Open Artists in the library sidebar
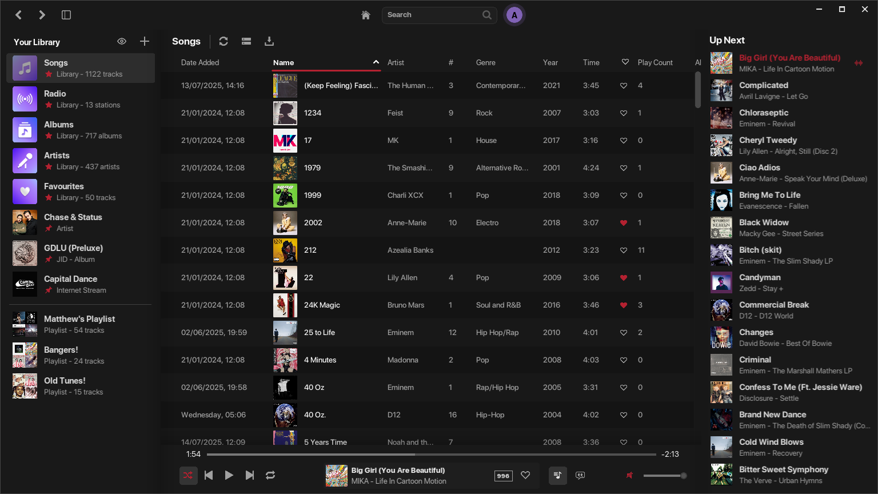 81,161
